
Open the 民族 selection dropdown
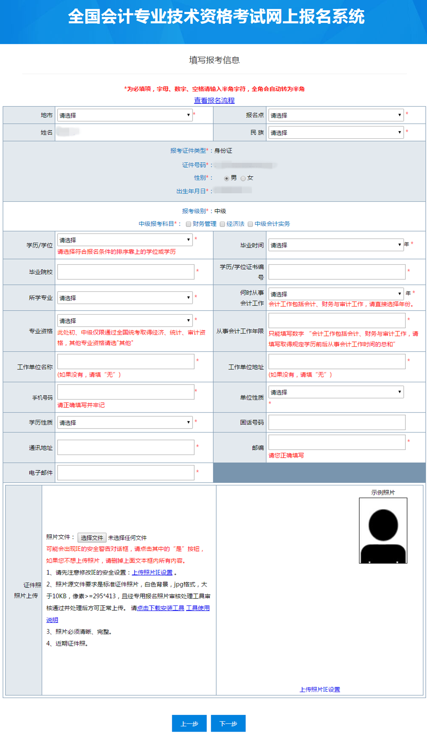point(336,133)
